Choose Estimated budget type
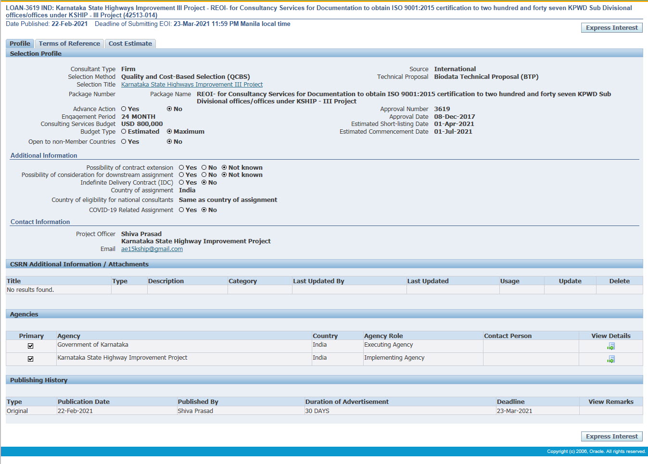648x464 pixels. click(124, 132)
